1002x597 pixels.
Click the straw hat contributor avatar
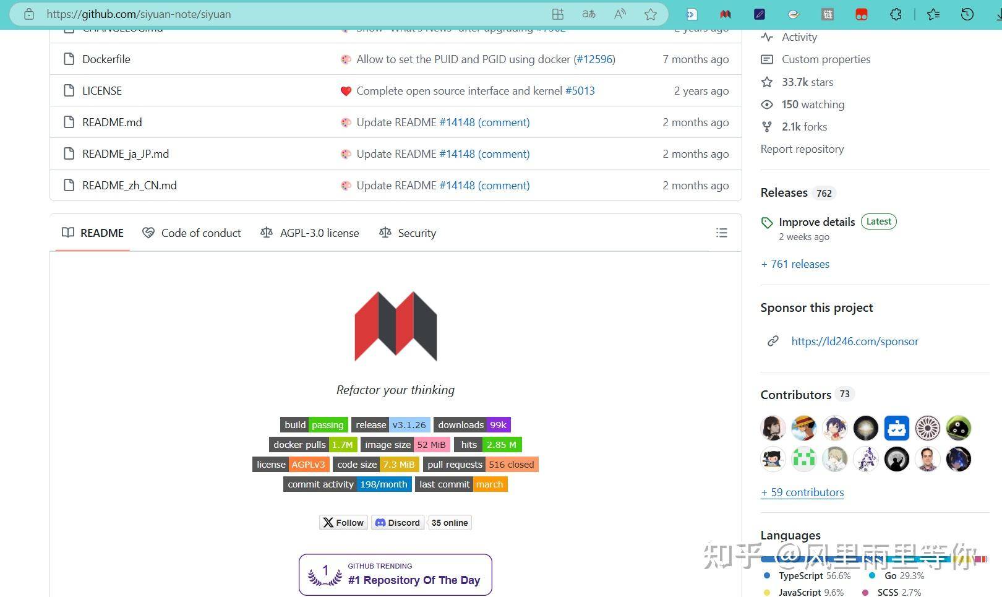pos(804,427)
